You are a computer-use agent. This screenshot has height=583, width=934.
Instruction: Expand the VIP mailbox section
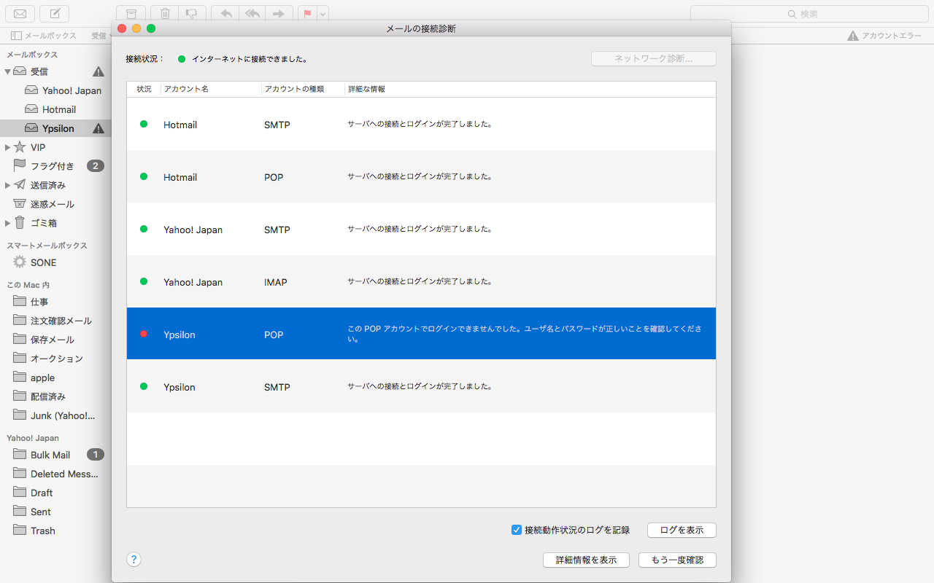(x=8, y=147)
